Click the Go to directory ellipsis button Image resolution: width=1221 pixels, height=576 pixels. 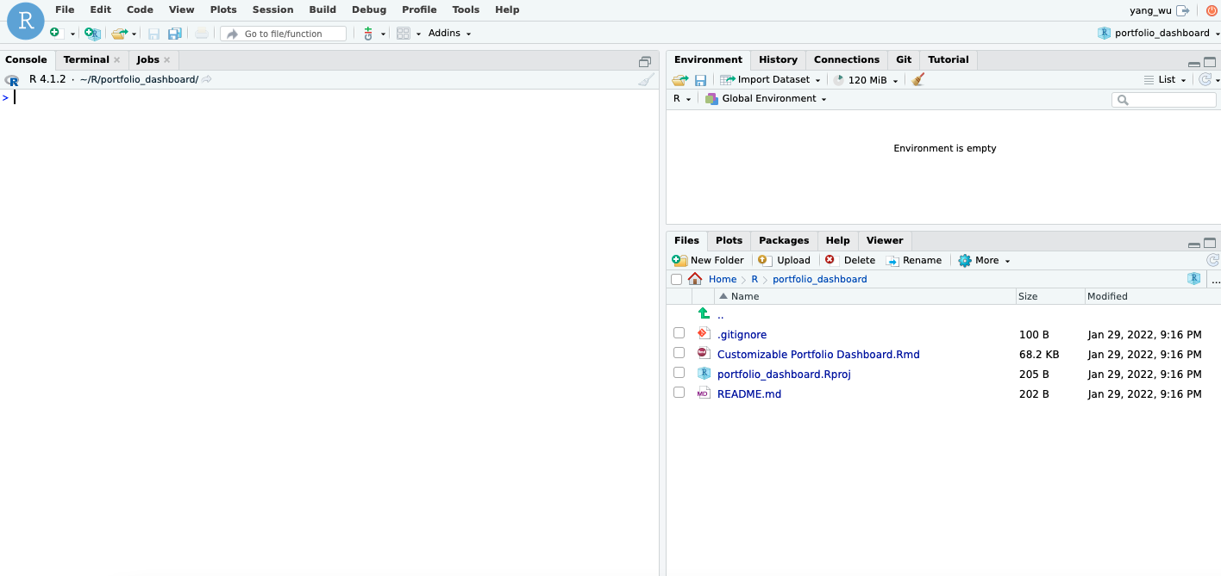tap(1216, 281)
